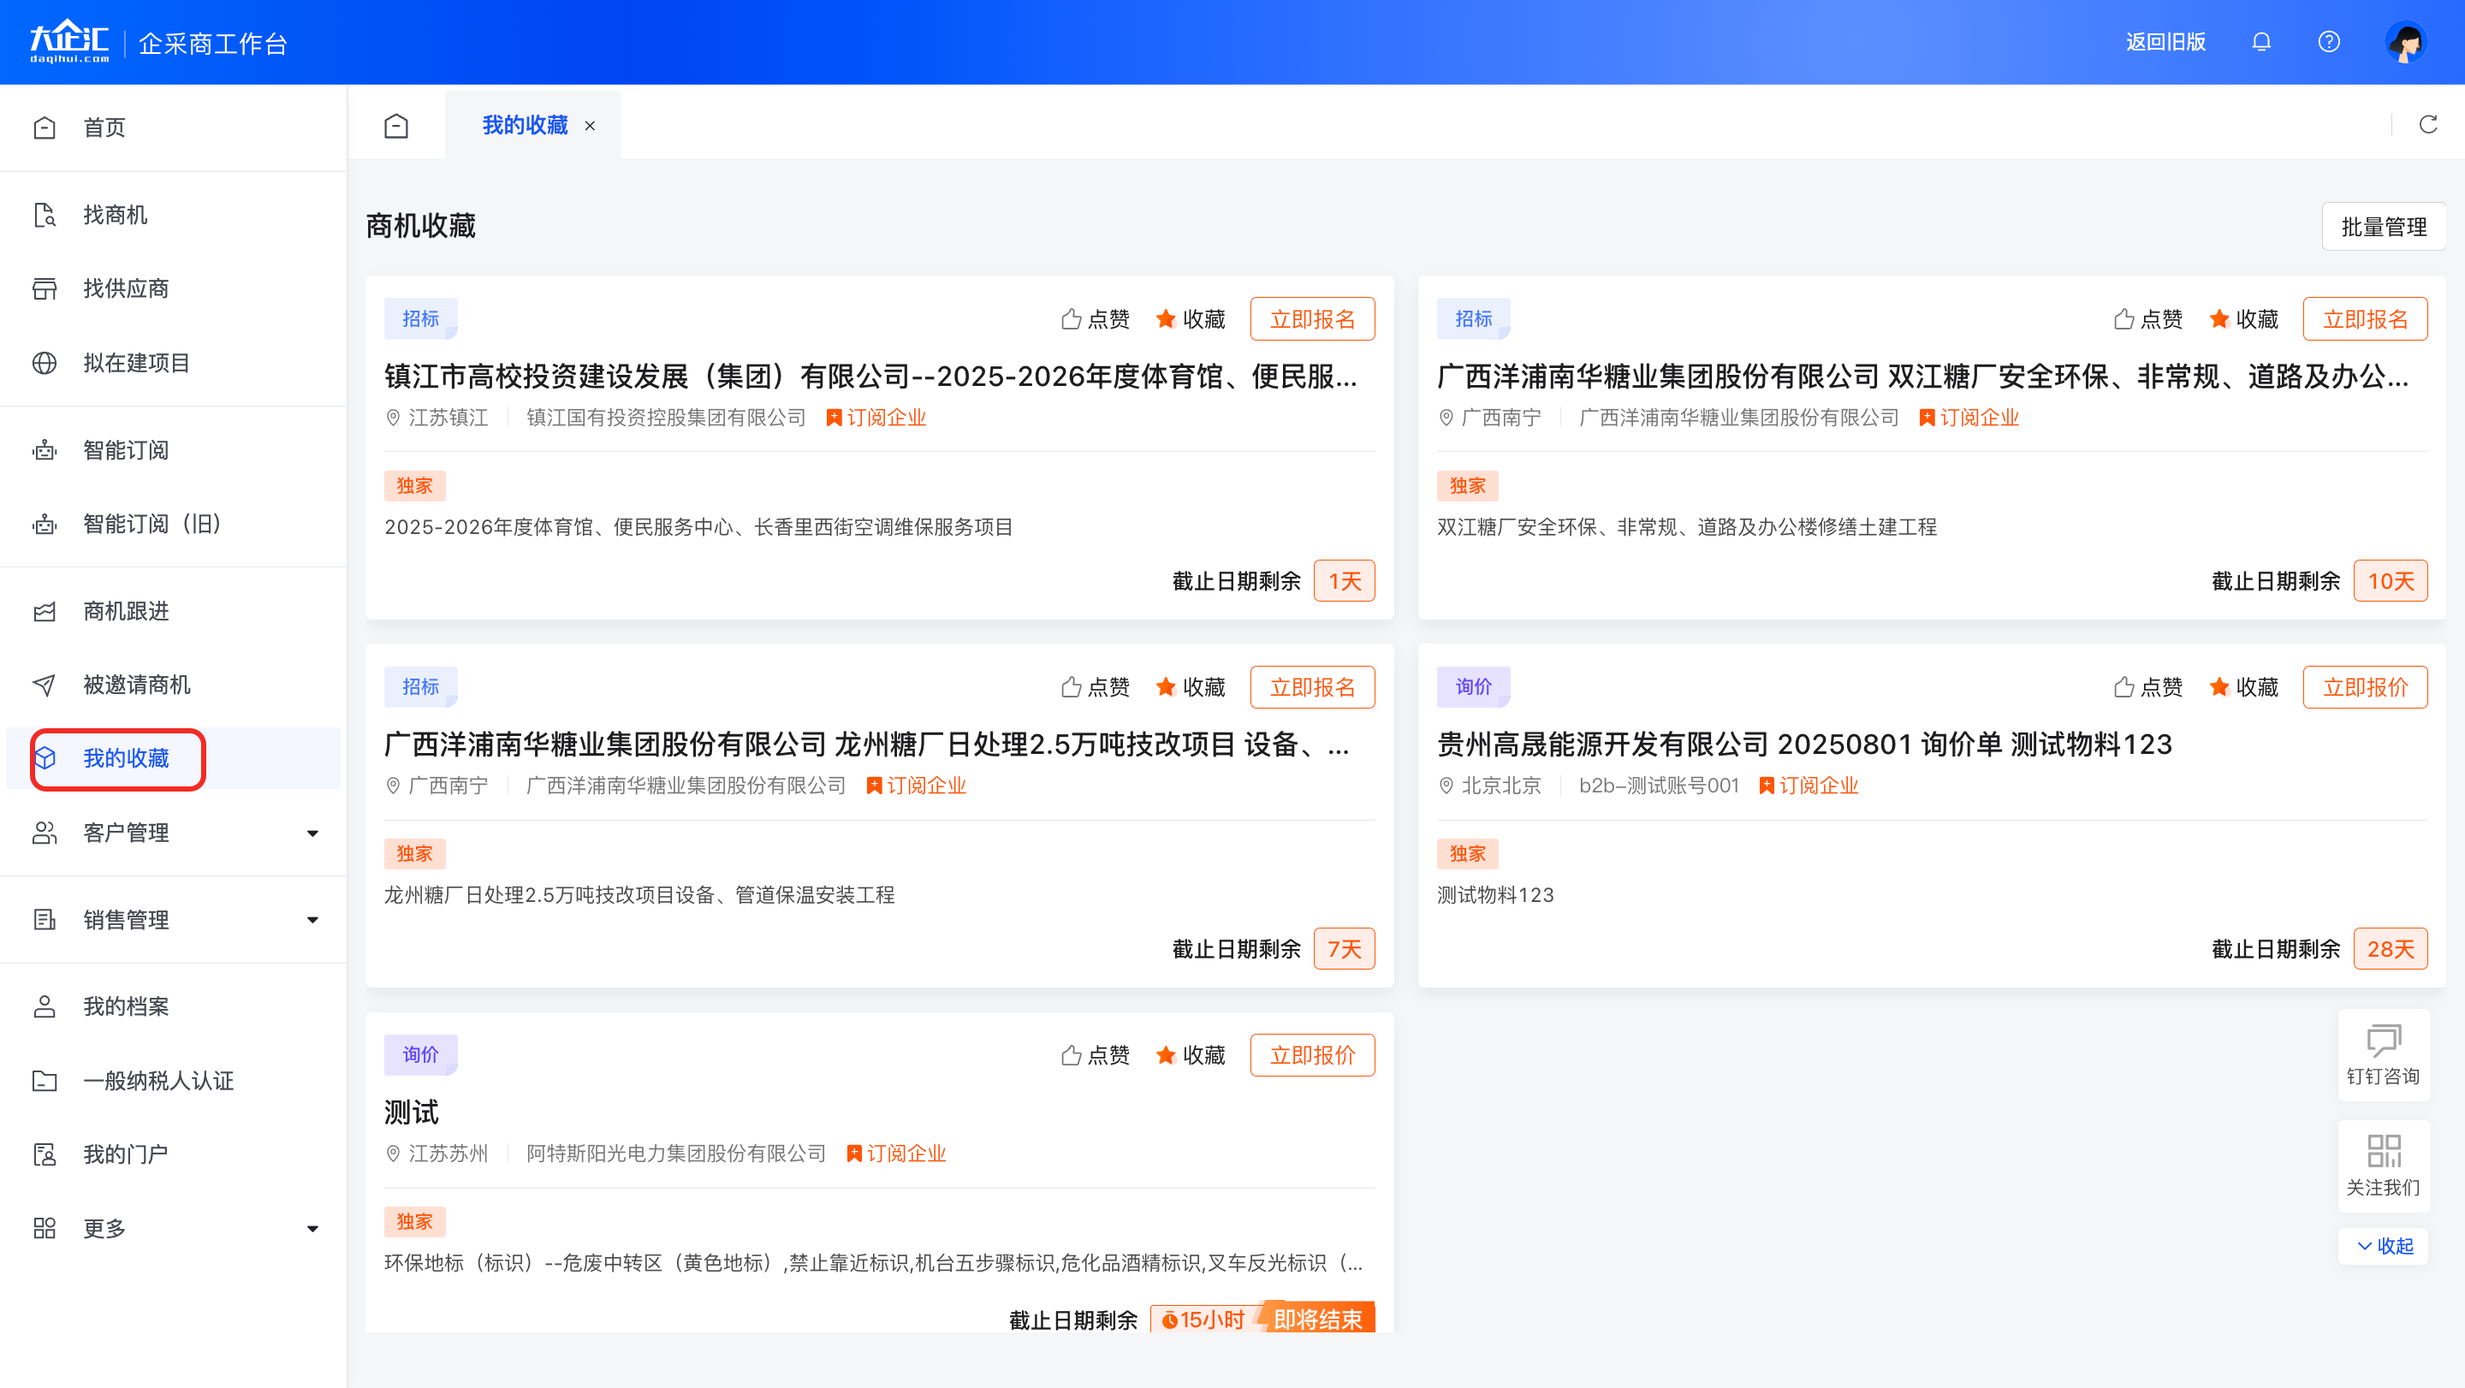Close the 我的收藏 tab
This screenshot has height=1388, width=2465.
coord(591,125)
